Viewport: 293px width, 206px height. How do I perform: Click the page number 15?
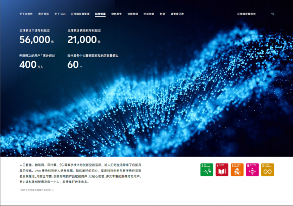pos(273,14)
